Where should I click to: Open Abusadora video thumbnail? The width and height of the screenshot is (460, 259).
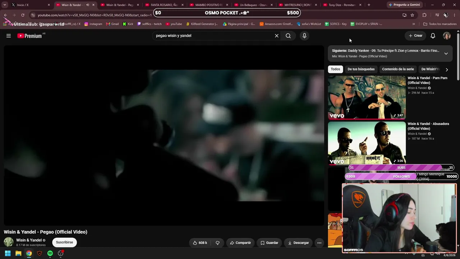367,143
